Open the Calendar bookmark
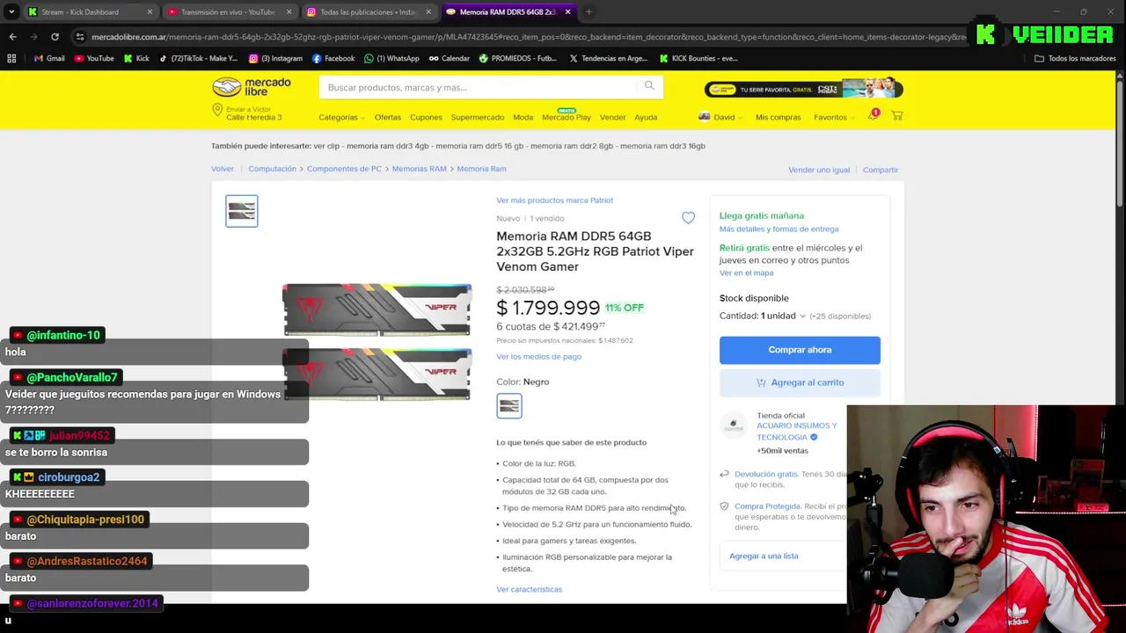The image size is (1126, 633). (450, 58)
